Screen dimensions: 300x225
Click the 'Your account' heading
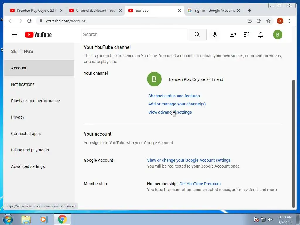[x=98, y=134]
